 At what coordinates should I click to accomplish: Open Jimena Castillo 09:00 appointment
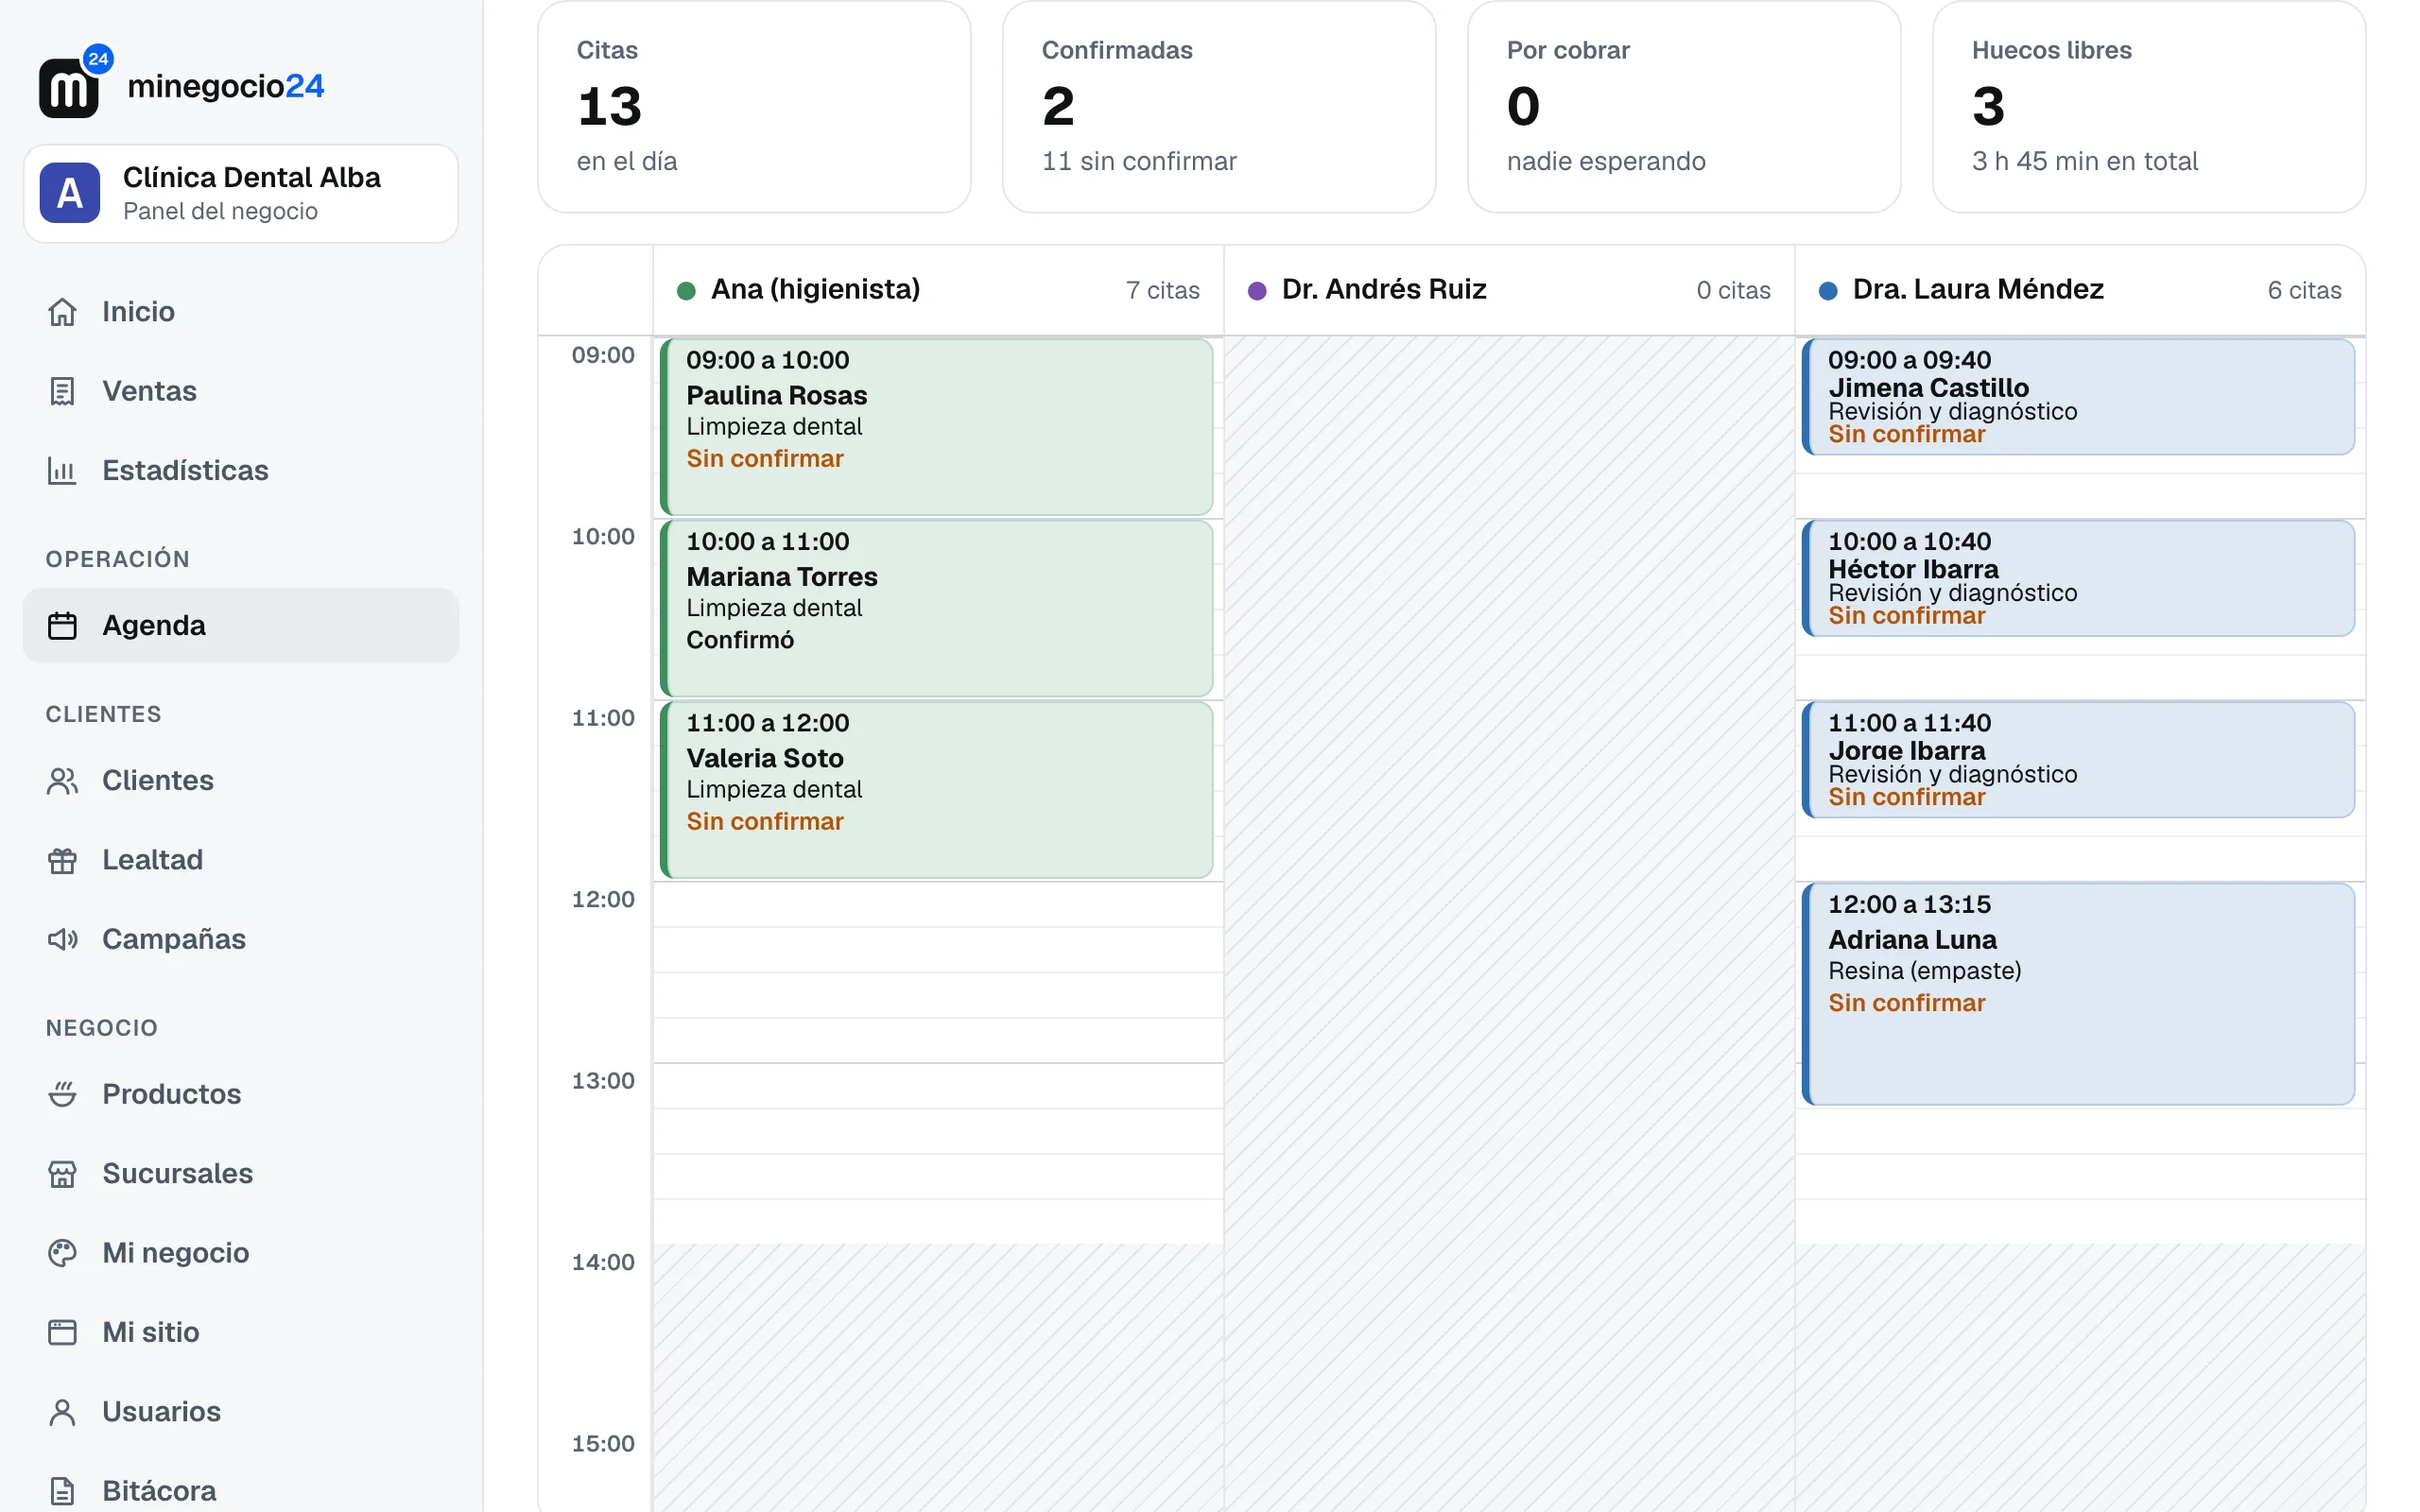tap(2078, 397)
